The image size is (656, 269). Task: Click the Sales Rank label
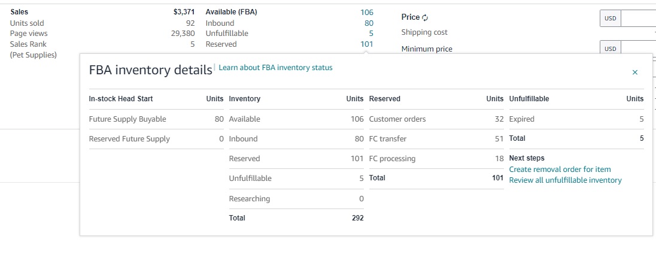point(29,44)
